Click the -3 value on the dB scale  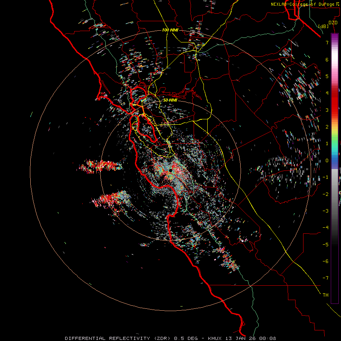tap(325, 211)
